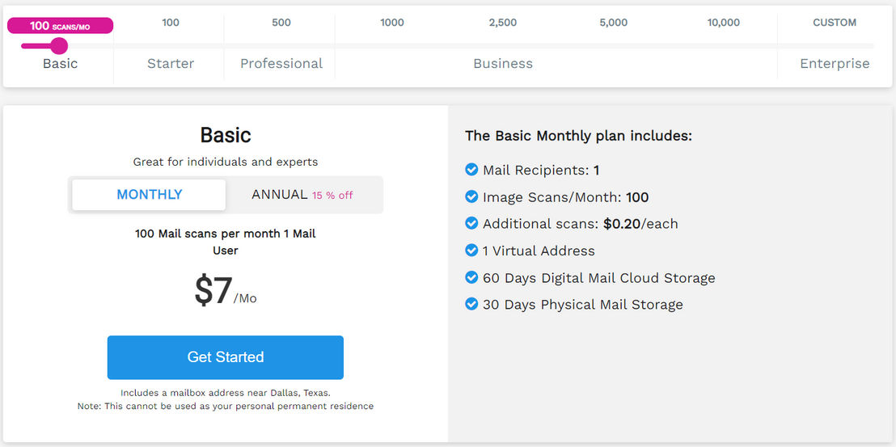Viewport: 896px width, 447px height.
Task: Choose the 2,500 scans option
Action: pyautogui.click(x=503, y=23)
